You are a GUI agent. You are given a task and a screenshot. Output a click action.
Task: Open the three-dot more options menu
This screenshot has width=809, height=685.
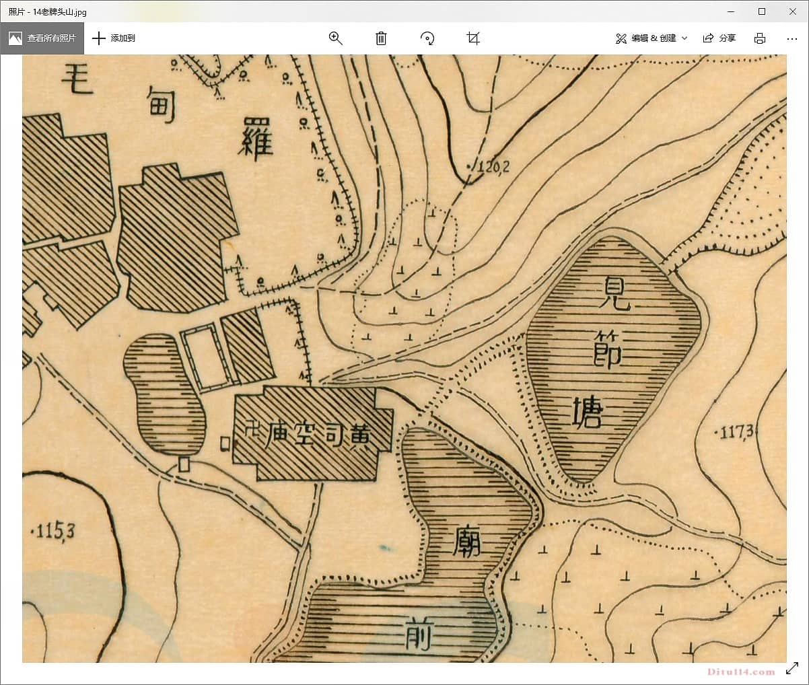point(792,38)
